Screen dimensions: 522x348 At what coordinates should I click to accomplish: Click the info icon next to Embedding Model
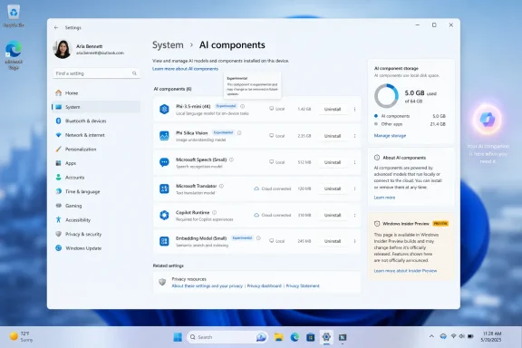click(x=258, y=238)
